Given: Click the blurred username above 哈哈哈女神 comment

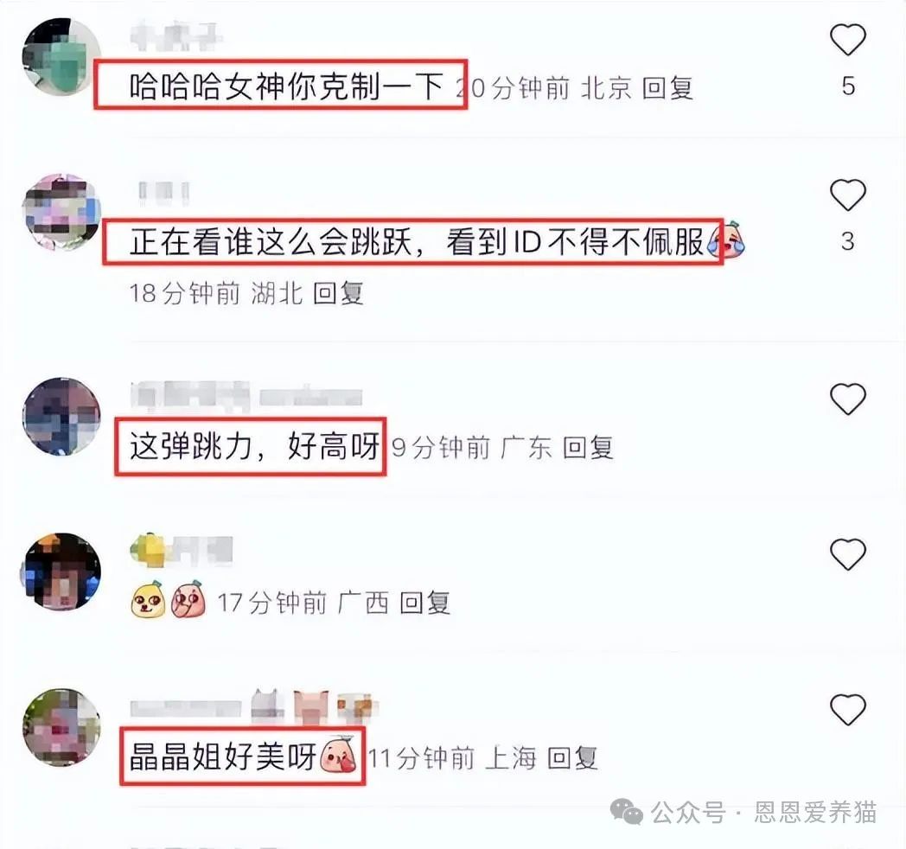Looking at the screenshot, I should tap(175, 36).
